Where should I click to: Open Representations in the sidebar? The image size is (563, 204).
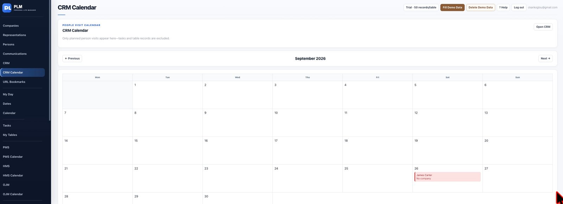pyautogui.click(x=14, y=35)
